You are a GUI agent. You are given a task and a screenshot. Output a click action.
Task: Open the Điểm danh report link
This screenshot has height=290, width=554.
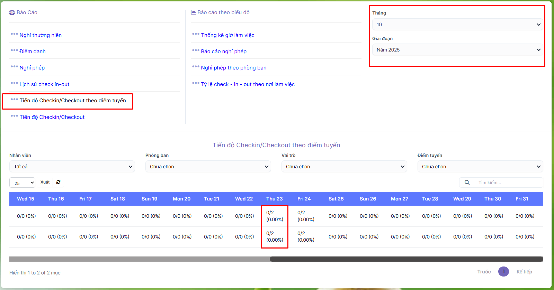(x=33, y=52)
